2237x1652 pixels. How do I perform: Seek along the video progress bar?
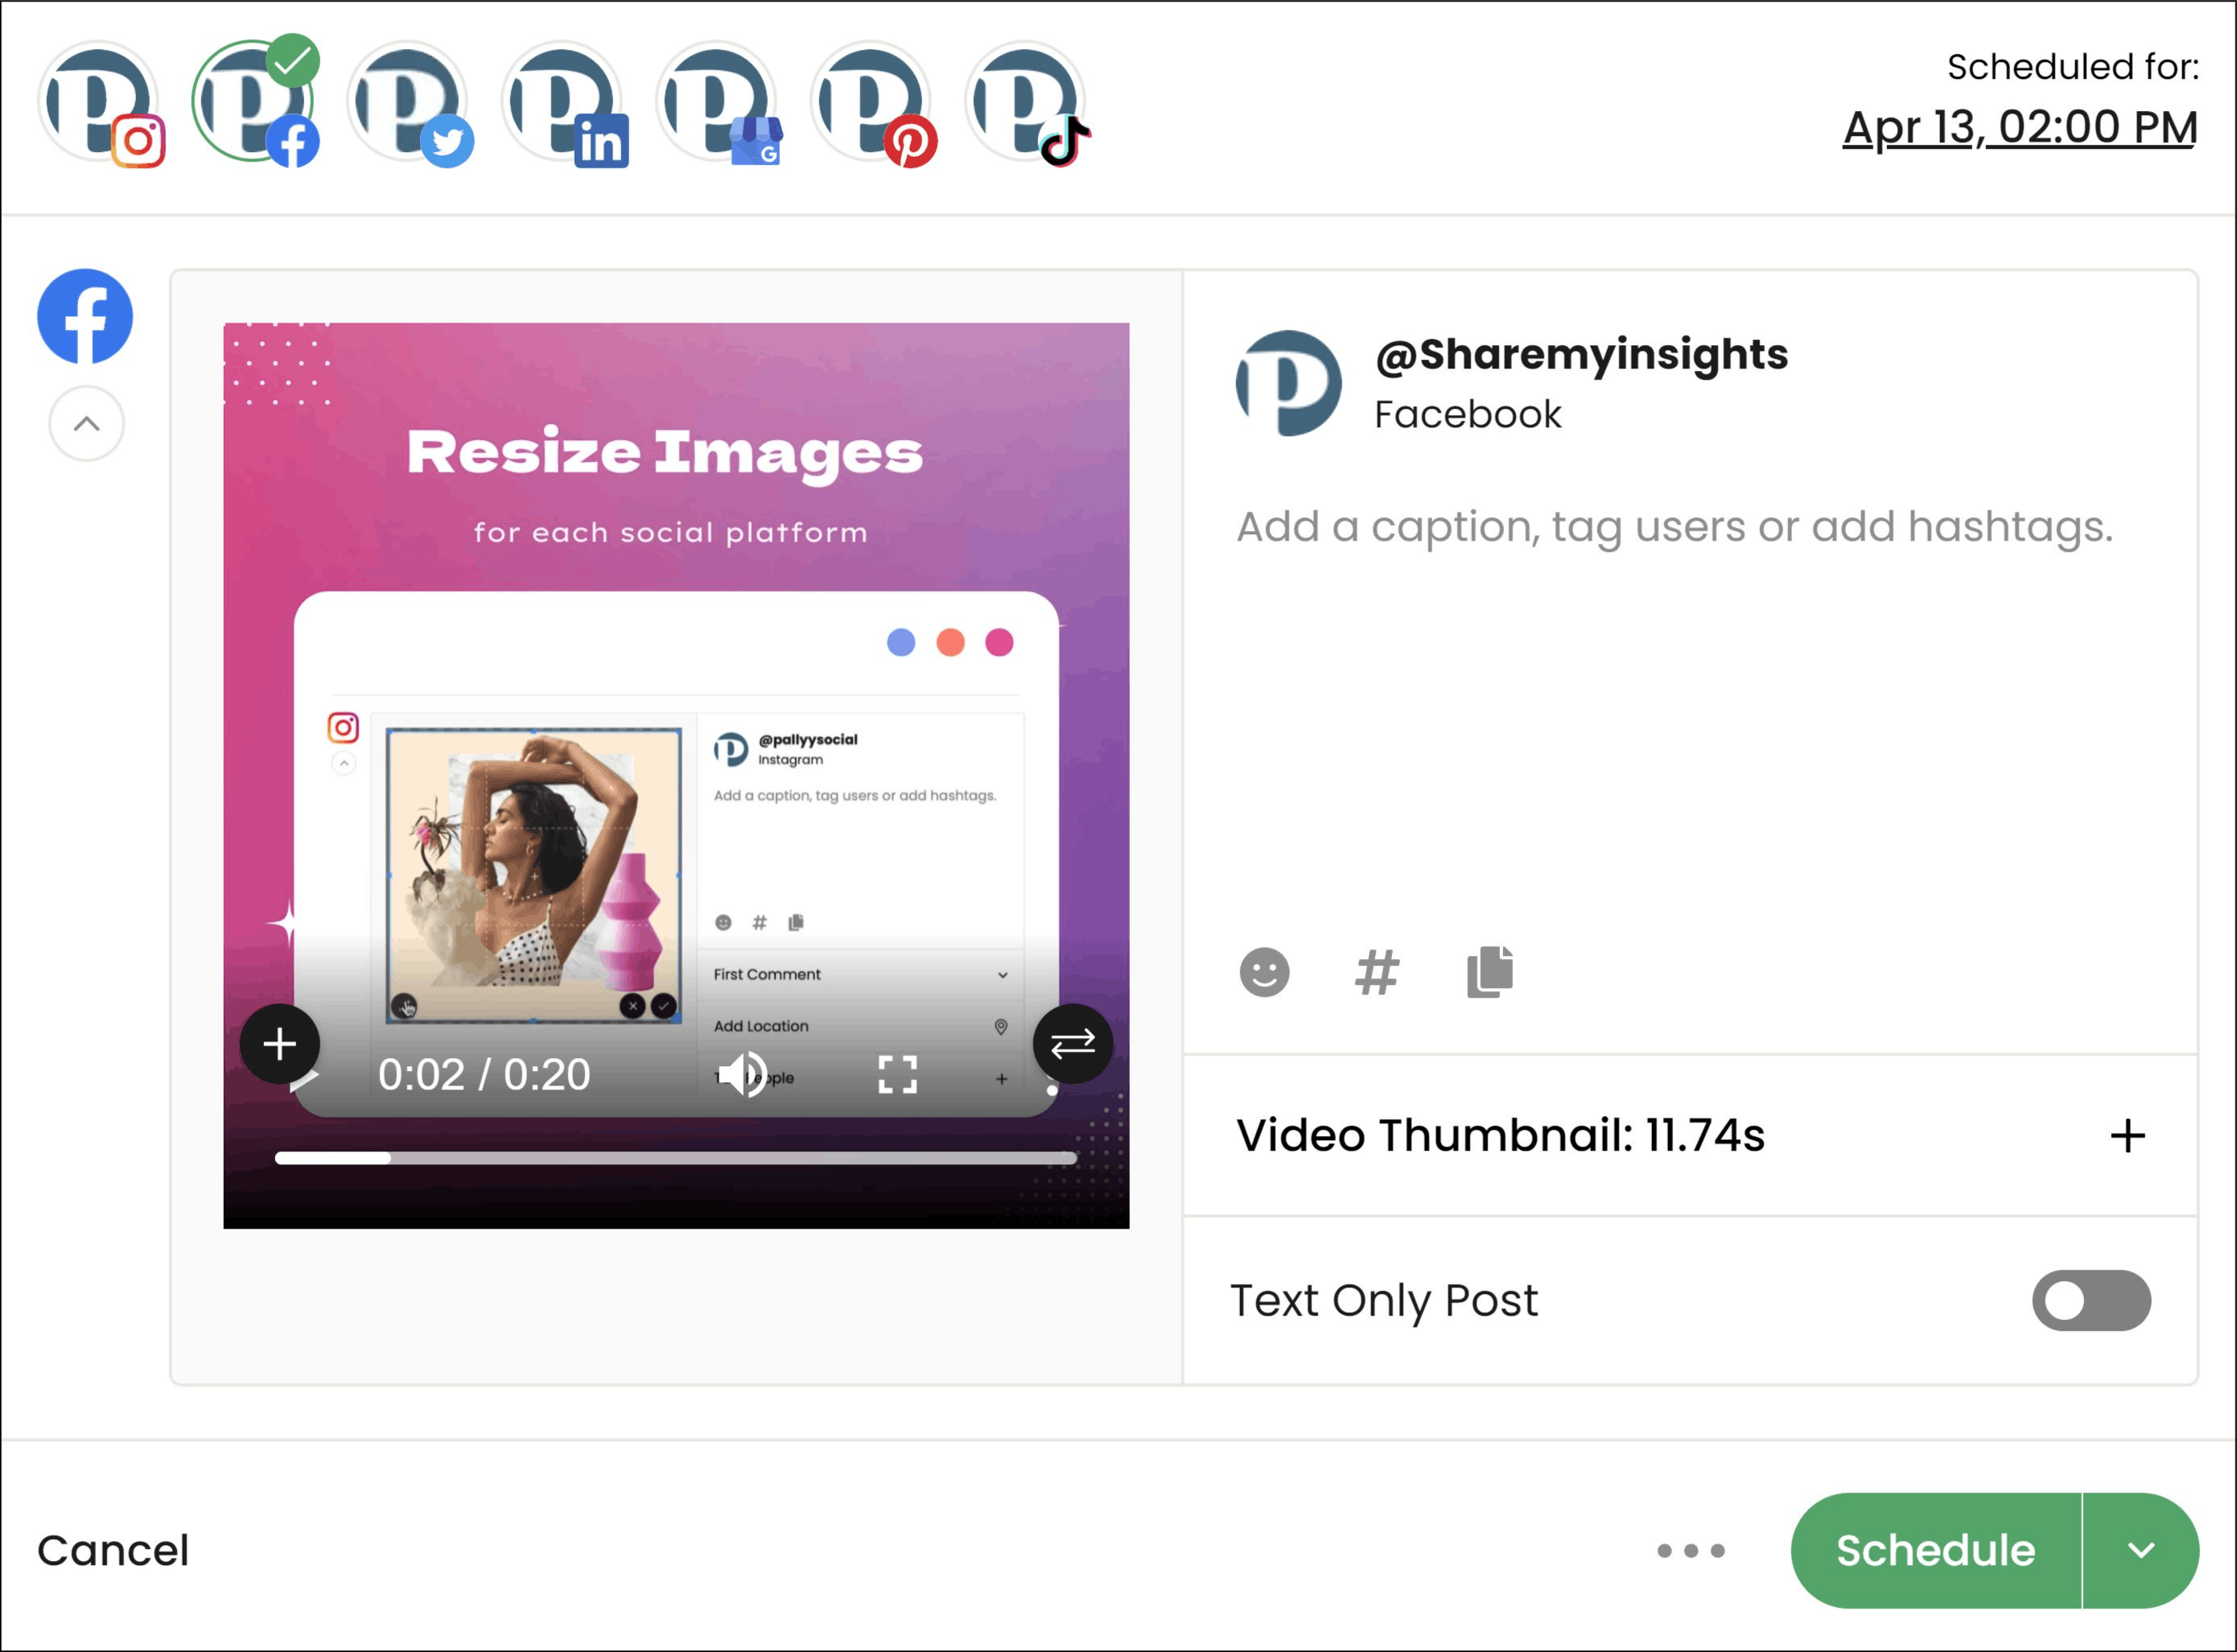(x=676, y=1158)
